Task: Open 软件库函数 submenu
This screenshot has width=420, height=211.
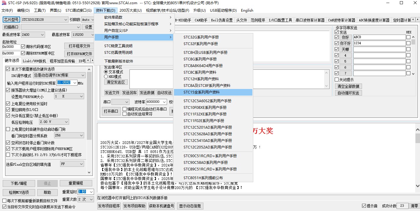Action: coord(134,17)
